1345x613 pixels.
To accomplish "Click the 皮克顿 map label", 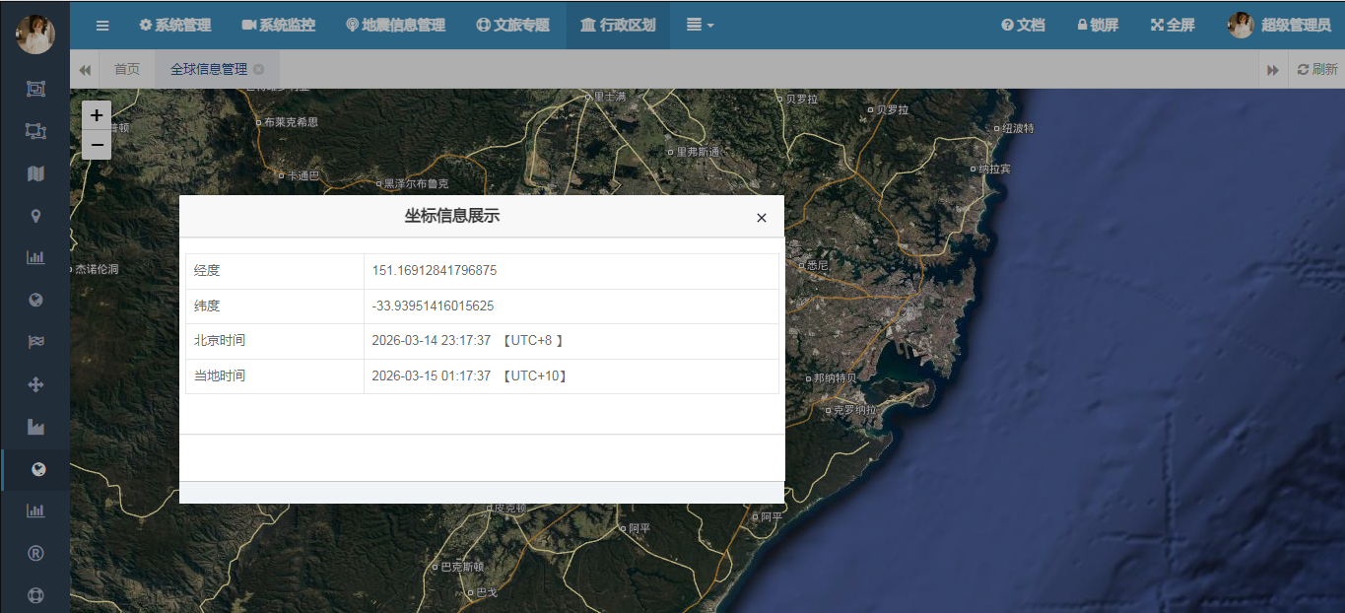I will 510,508.
